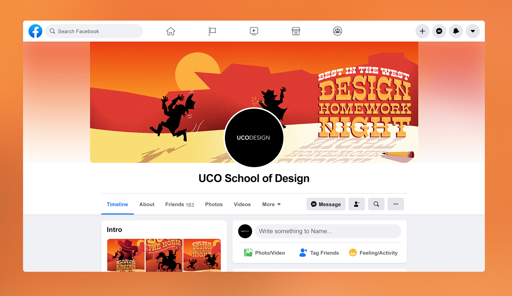
Task: Open the Watch video icon
Action: click(x=254, y=31)
